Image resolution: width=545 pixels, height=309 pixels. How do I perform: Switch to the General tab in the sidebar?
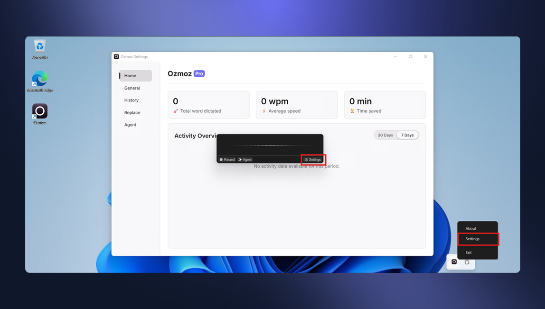(132, 88)
